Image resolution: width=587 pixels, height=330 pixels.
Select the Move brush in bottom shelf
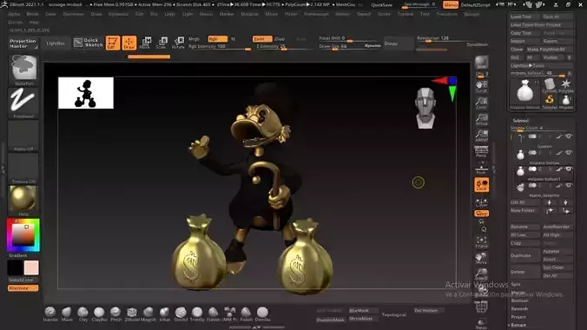tap(67, 313)
